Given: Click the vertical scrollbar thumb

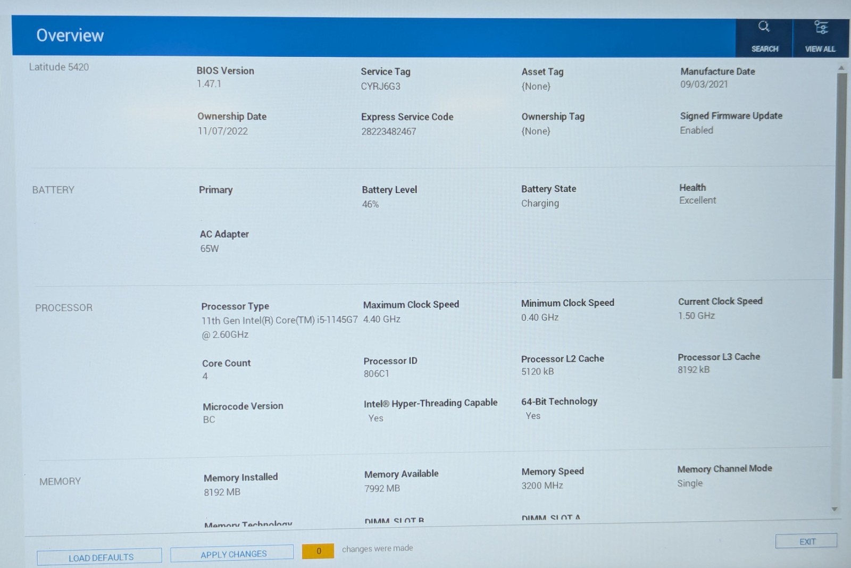Looking at the screenshot, I should pyautogui.click(x=839, y=225).
